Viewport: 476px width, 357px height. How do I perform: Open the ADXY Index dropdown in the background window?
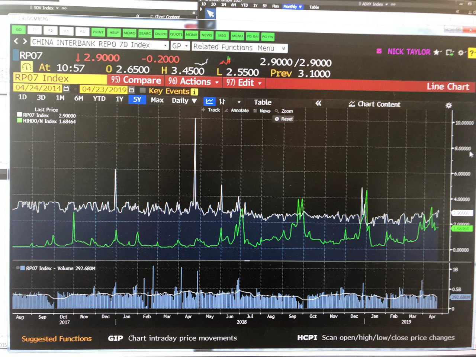pos(386,4)
